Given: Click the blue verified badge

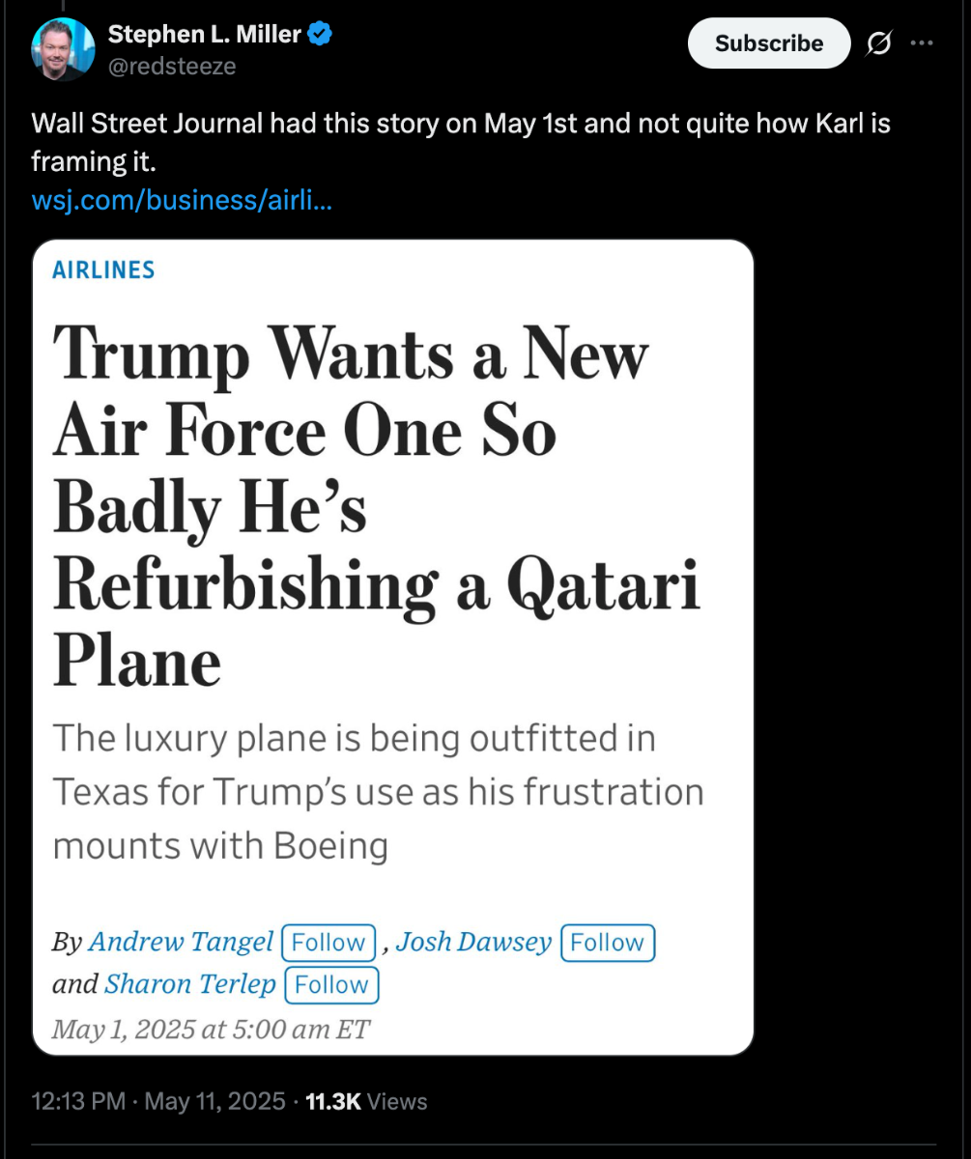Looking at the screenshot, I should click(x=320, y=35).
